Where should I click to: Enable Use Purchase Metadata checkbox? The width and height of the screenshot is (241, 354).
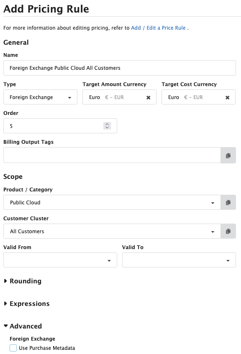(x=13, y=348)
